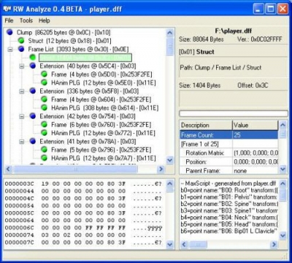Image resolution: width=292 pixels, height=263 pixels.
Task: Collapse the Extension 41 bytes node
Action: (22, 142)
